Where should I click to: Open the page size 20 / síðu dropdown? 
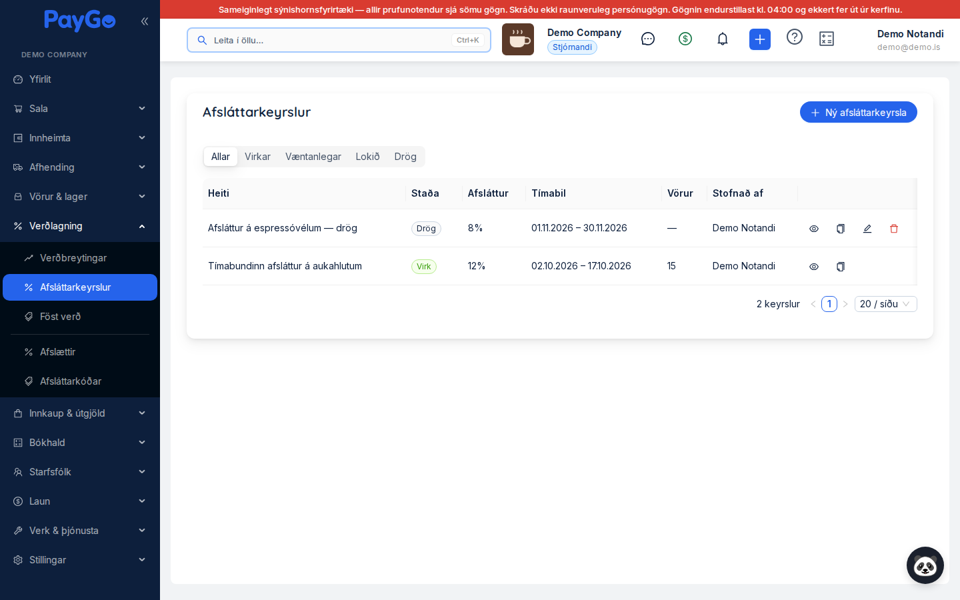coord(886,304)
